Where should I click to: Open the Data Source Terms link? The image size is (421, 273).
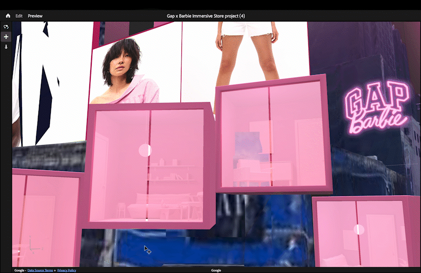click(x=40, y=270)
